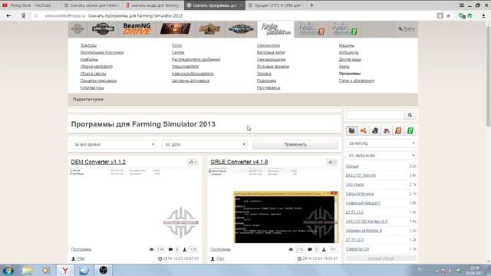Open the BeamNG Drive game section
Viewport: 491px width, 276px height.
(137, 29)
